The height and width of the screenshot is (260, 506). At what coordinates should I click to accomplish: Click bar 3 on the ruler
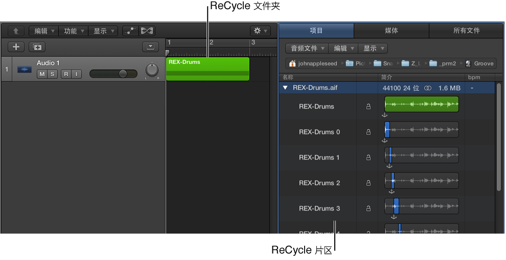click(253, 42)
